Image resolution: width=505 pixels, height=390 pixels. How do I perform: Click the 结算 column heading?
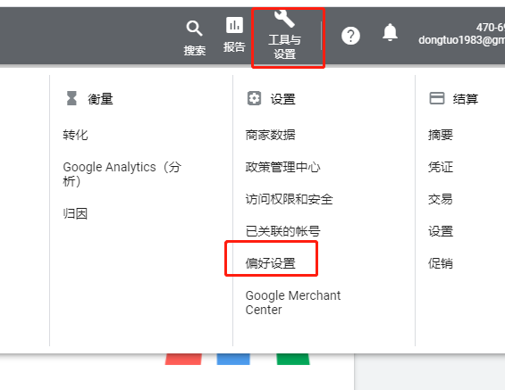tap(466, 99)
